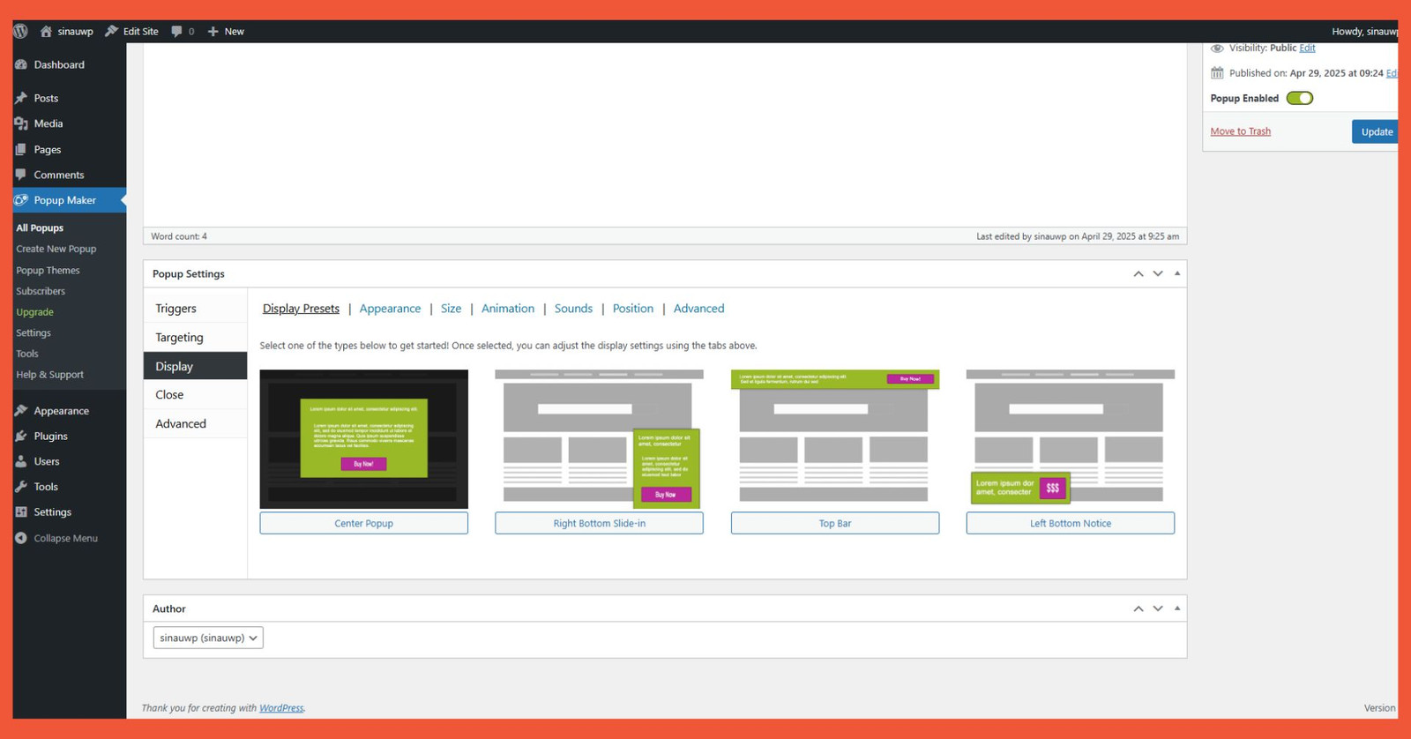Open the comments bubble icon in admin bar
This screenshot has width=1411, height=739.
(176, 31)
